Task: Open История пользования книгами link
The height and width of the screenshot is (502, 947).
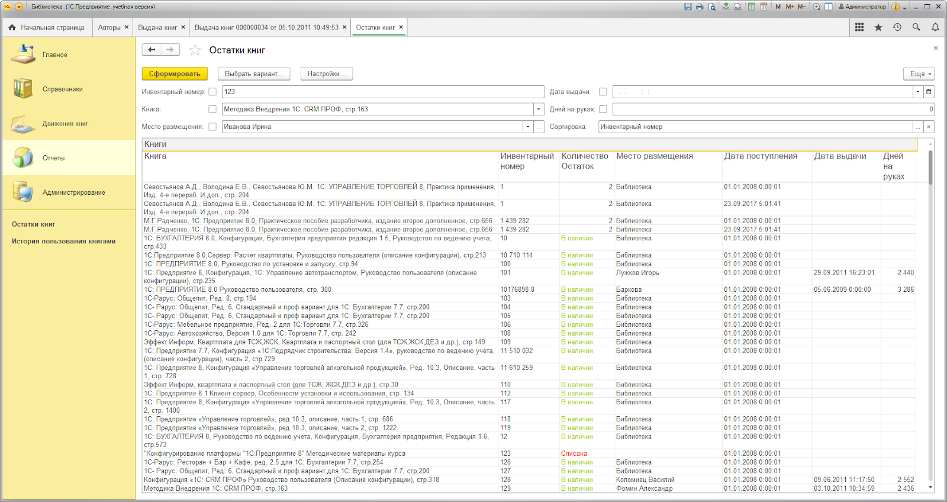Action: coord(63,241)
